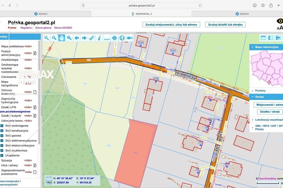Open document icon for Ulice i adresy
The height and width of the screenshot is (188, 283).
[35, 165]
